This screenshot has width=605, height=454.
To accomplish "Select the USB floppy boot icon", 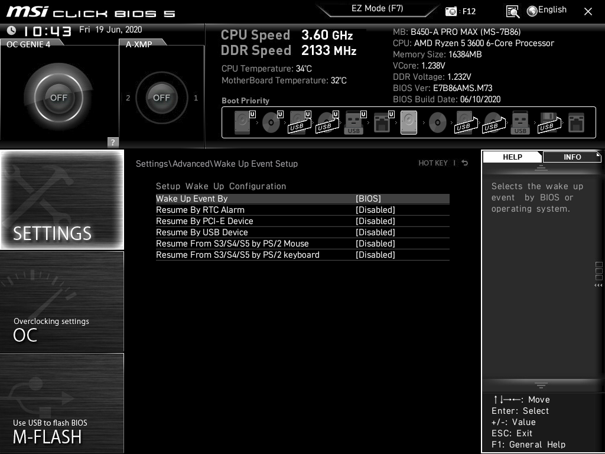I will pos(549,122).
